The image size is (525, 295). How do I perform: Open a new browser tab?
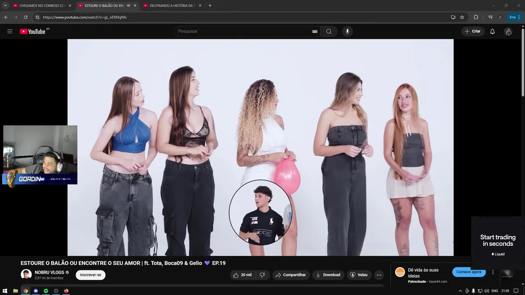(210, 6)
